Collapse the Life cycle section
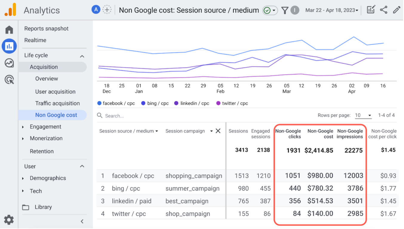Viewport: 404px width, 229px height. 82,56
